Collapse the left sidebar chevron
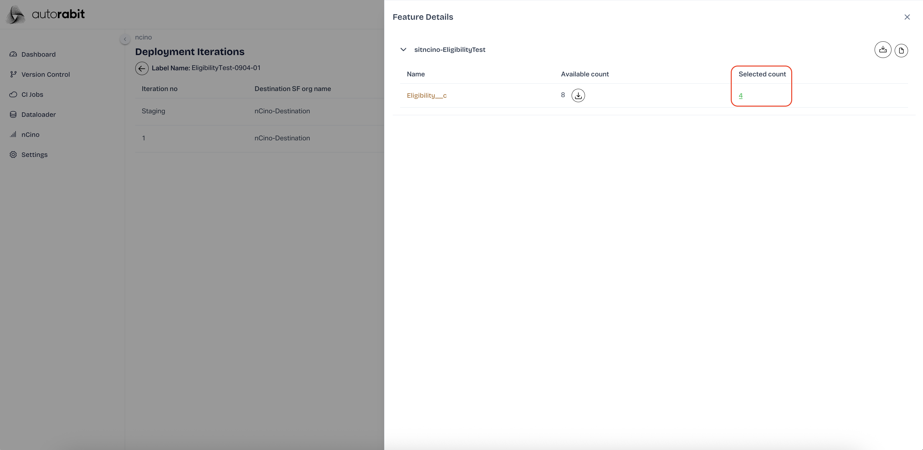 pyautogui.click(x=125, y=39)
